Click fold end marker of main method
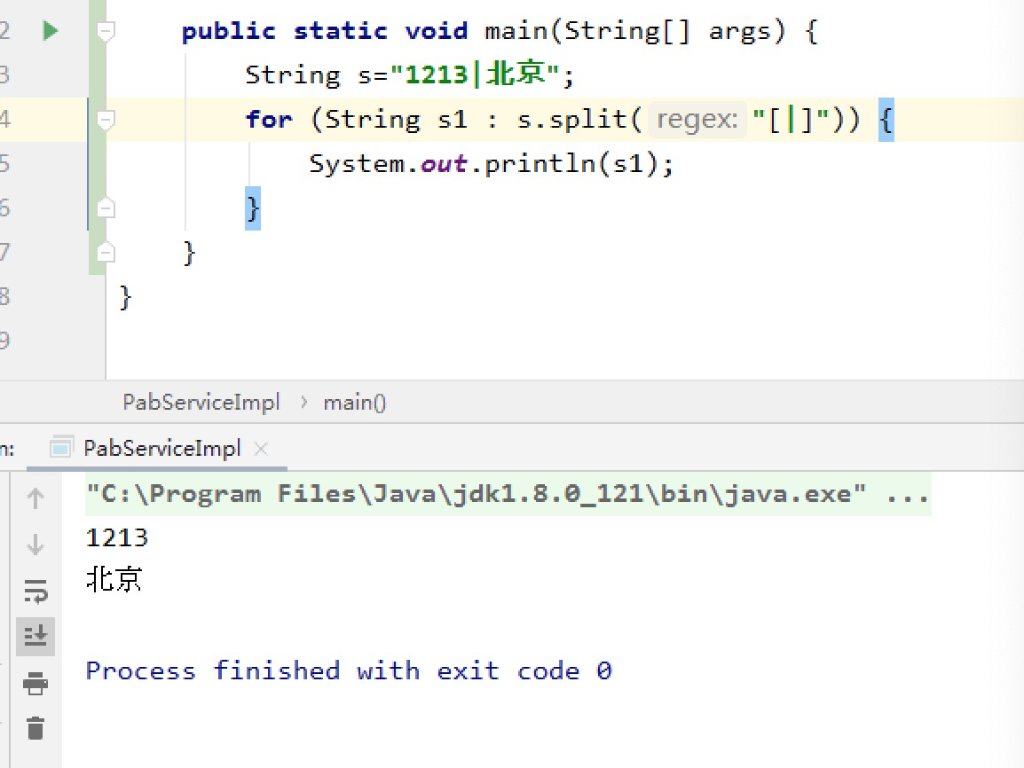 coord(106,253)
